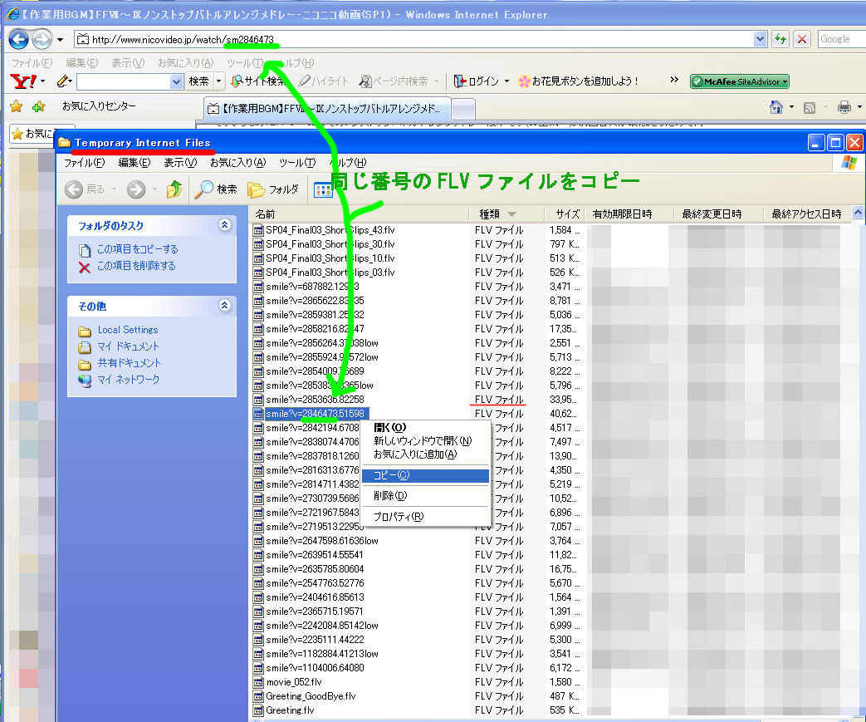
Task: Select the 【作業用BGM】FF browser tab
Action: [327, 108]
